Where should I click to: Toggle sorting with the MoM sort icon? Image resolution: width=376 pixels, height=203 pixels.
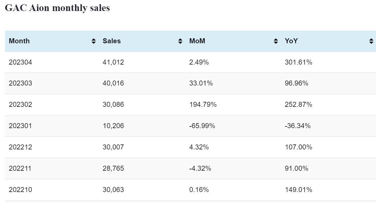276,41
